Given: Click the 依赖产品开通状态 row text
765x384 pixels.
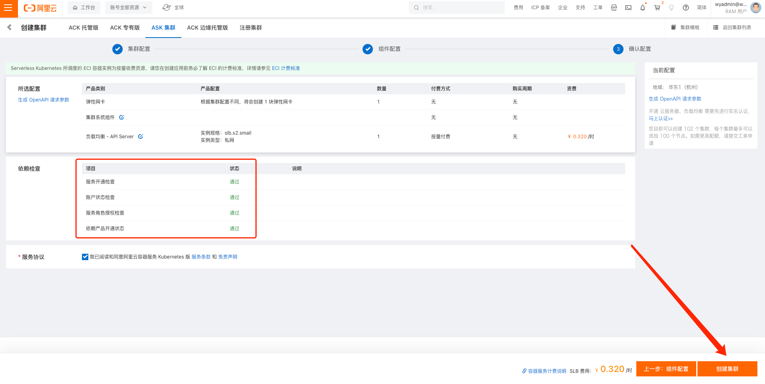Looking at the screenshot, I should 105,229.
